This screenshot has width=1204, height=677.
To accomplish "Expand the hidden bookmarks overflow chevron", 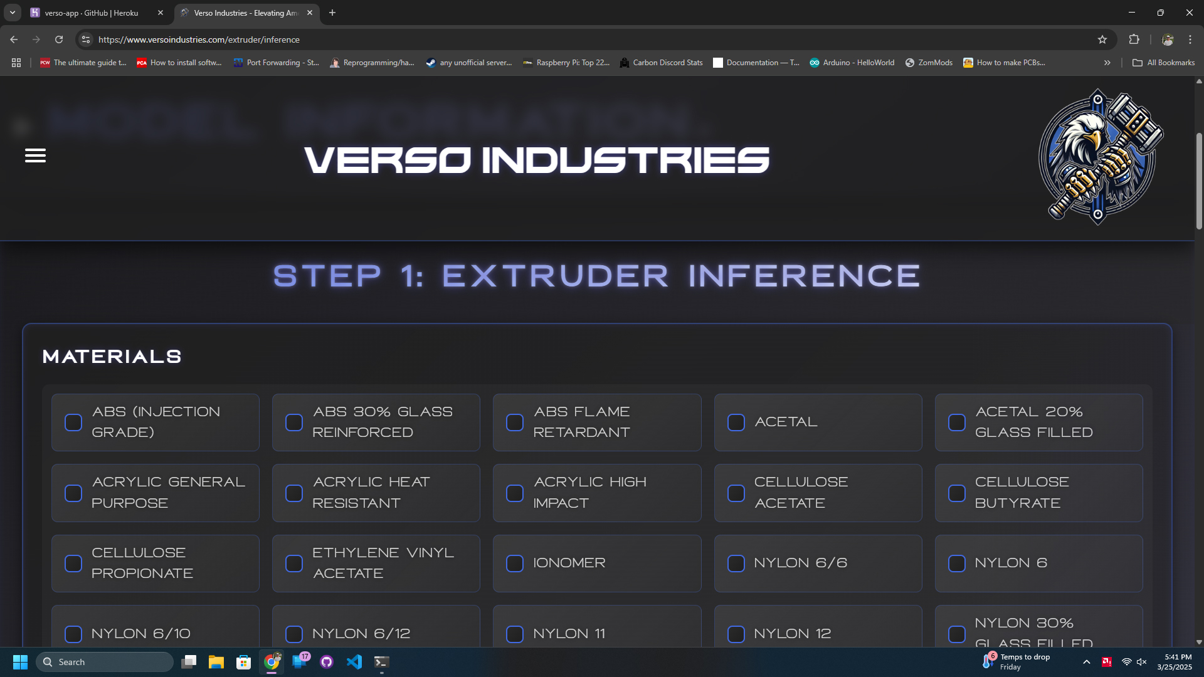I will coord(1107,63).
